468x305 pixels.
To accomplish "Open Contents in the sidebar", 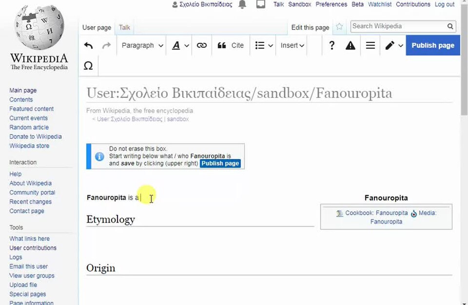I will pyautogui.click(x=21, y=100).
